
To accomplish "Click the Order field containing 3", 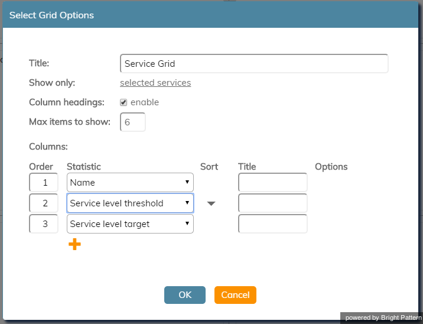I will pos(44,224).
